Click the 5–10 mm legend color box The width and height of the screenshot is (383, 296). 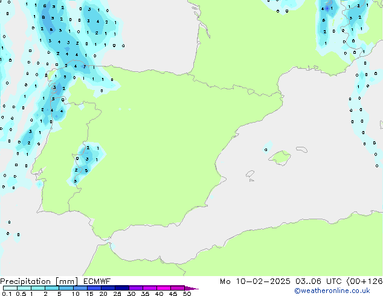(x=66, y=288)
